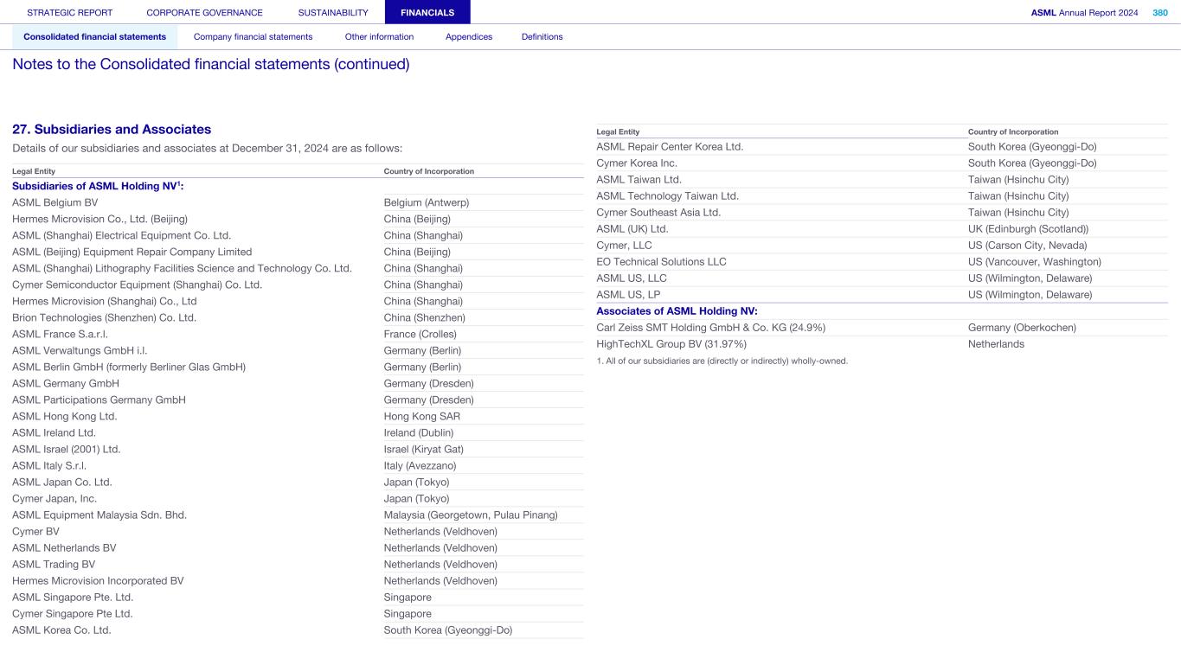Click 'US (Carson City, Nevada)' cell
The height and width of the screenshot is (665, 1181).
pyautogui.click(x=1028, y=245)
